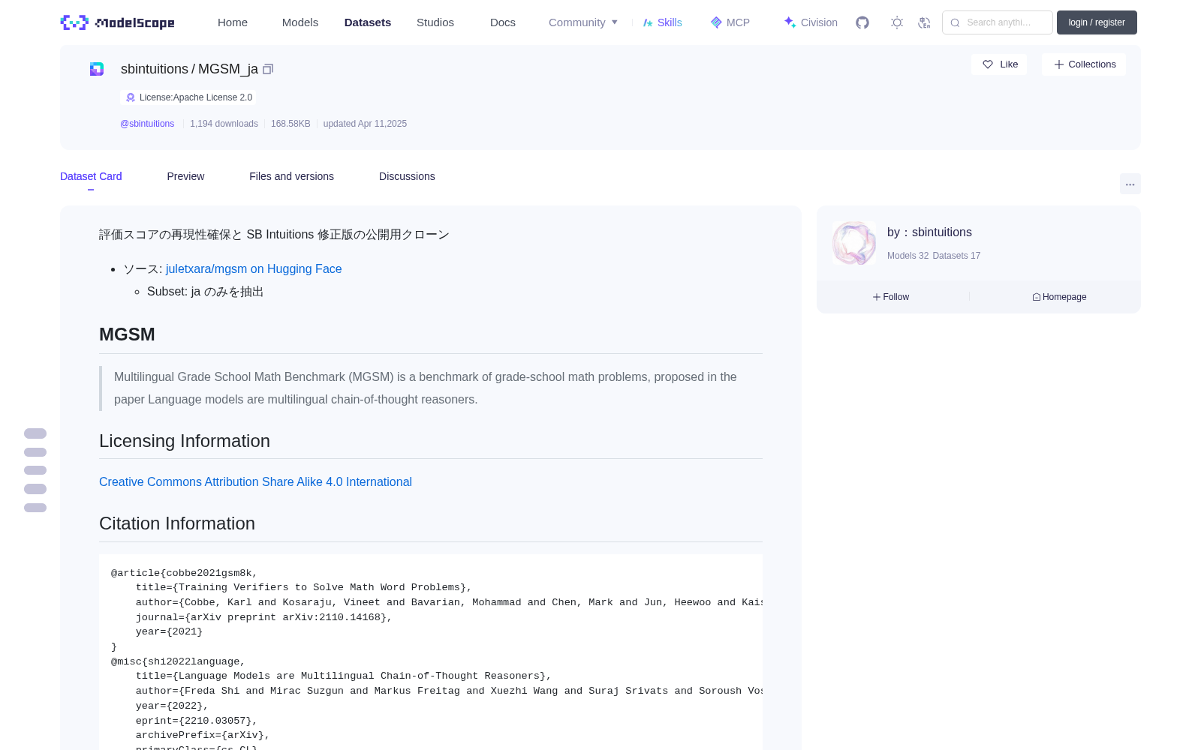Screen dimensions: 1201x750
Task: Click the heart icon on Like
Action: [988, 64]
